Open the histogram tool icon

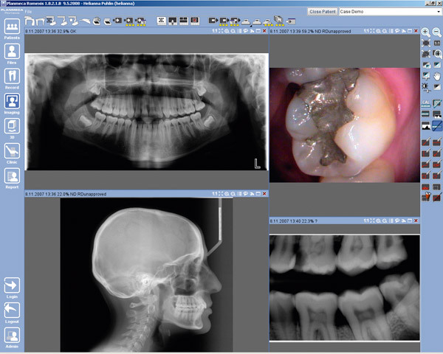pyautogui.click(x=426, y=125)
